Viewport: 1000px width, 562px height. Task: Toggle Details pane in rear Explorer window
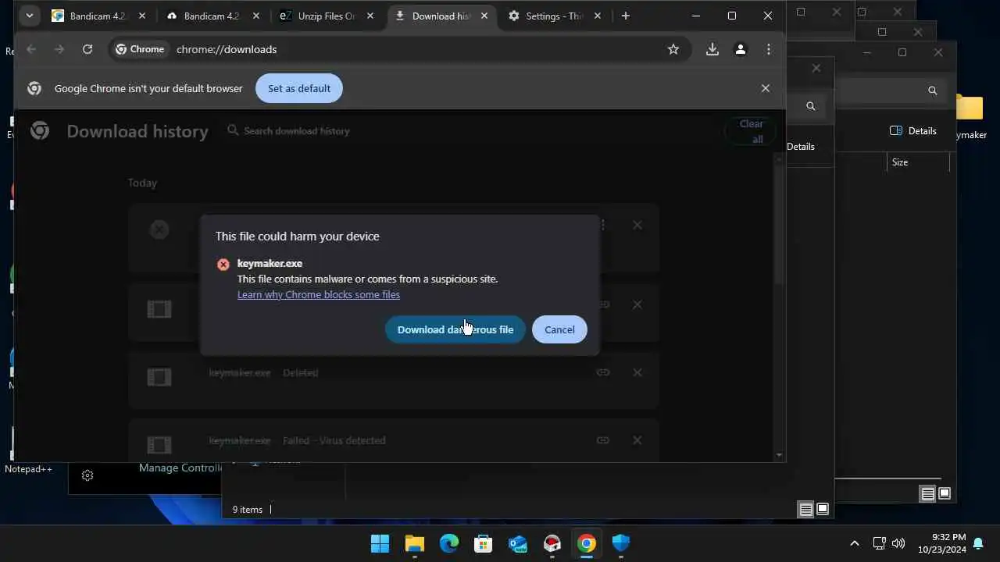[913, 131]
